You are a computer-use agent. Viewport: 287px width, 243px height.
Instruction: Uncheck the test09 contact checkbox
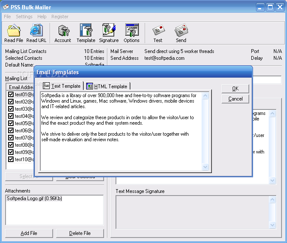[11, 152]
